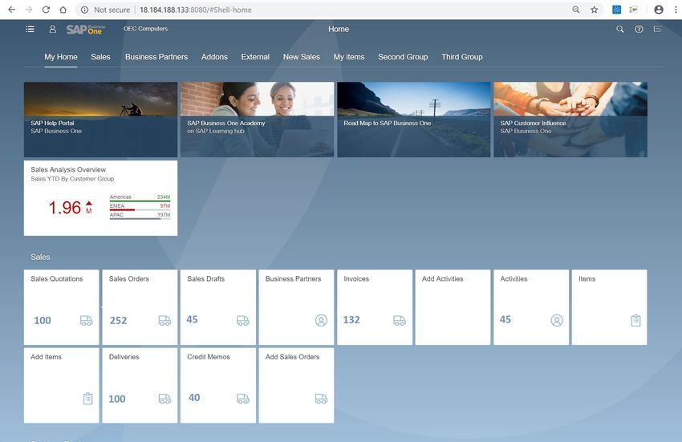Open SAP Help Portal tile
This screenshot has height=442, width=682.
pos(100,120)
